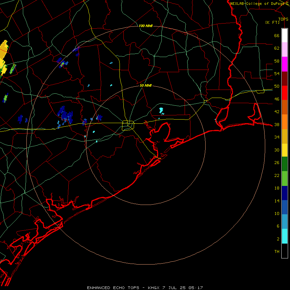Click the 'TOPS' legend heading

coord(283,19)
